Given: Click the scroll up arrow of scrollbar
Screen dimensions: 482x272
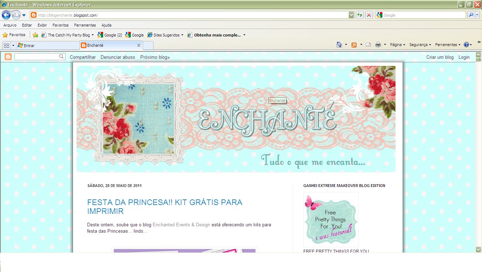Looking at the screenshot, I should tap(478, 55).
